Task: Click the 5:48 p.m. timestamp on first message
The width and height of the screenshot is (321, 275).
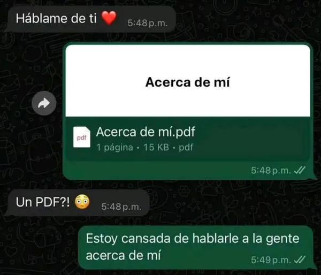Action: pyautogui.click(x=148, y=23)
